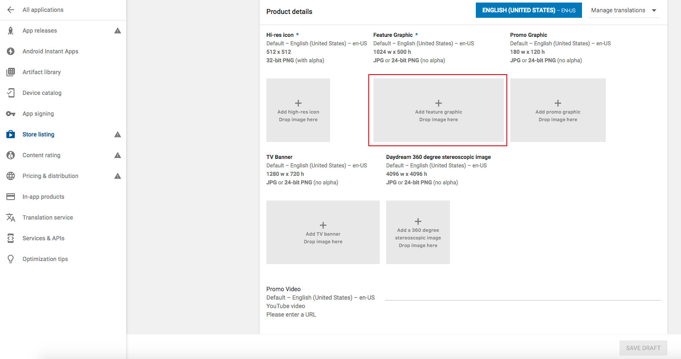Click the warning triangle next to Store listing
The image size is (681, 359).
[x=118, y=134]
